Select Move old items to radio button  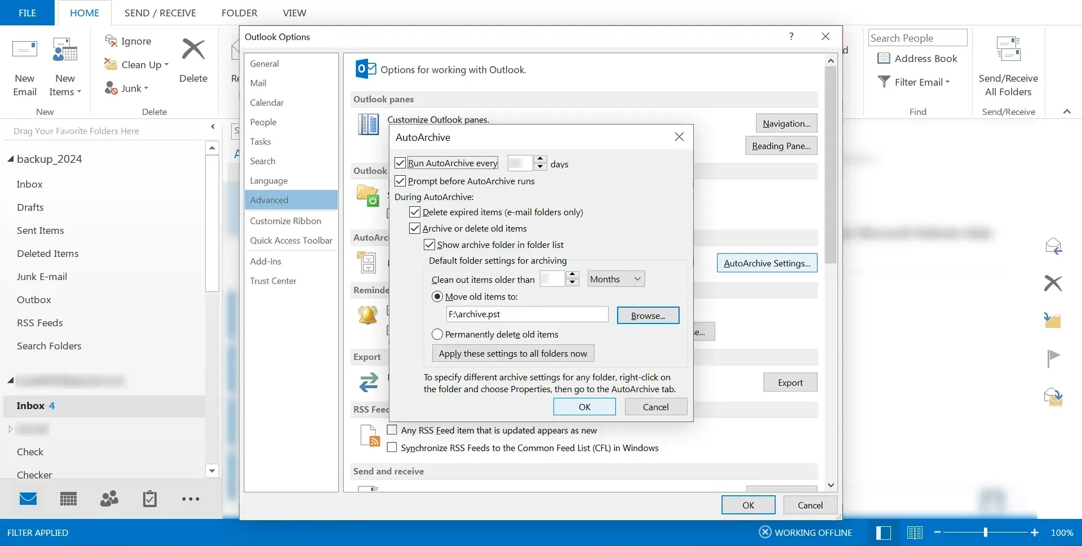click(437, 296)
